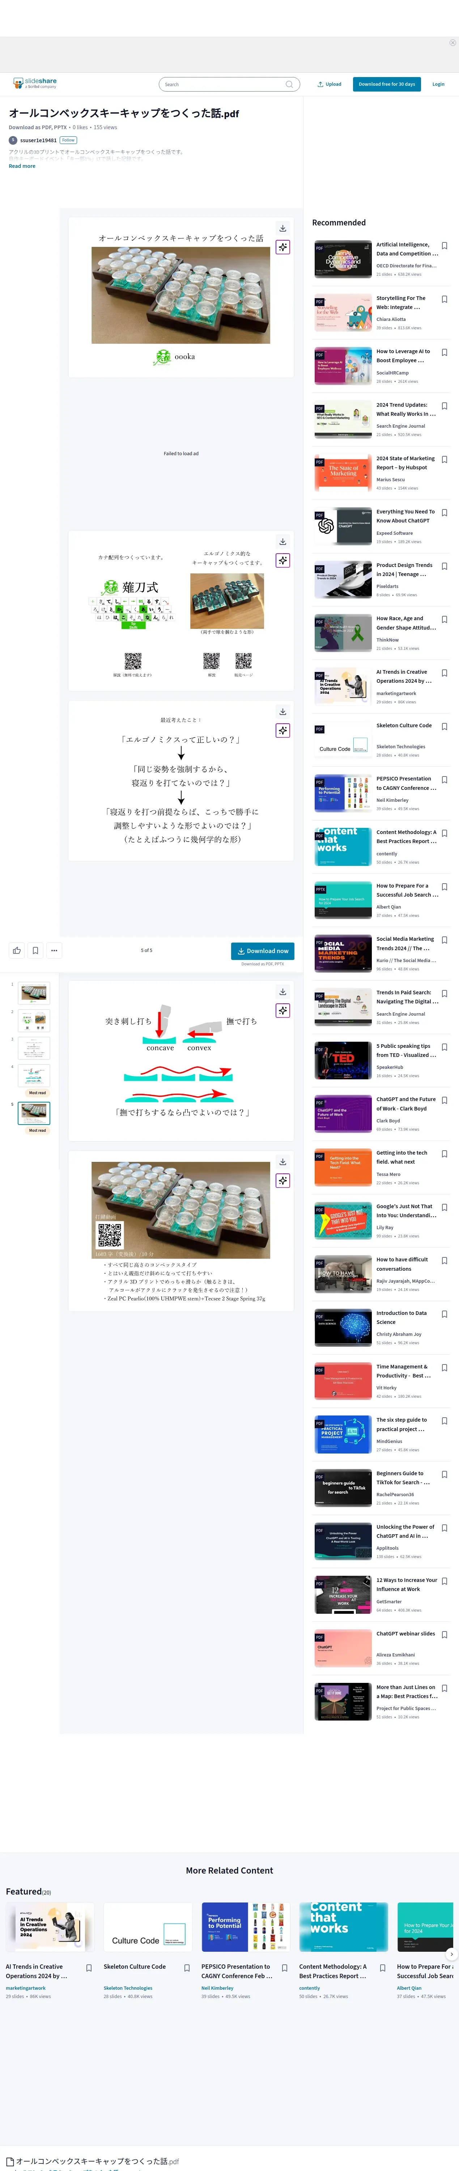Image resolution: width=459 pixels, height=2171 pixels.
Task: Bookmark Featured PEPSICO Presentation card
Action: [285, 1969]
